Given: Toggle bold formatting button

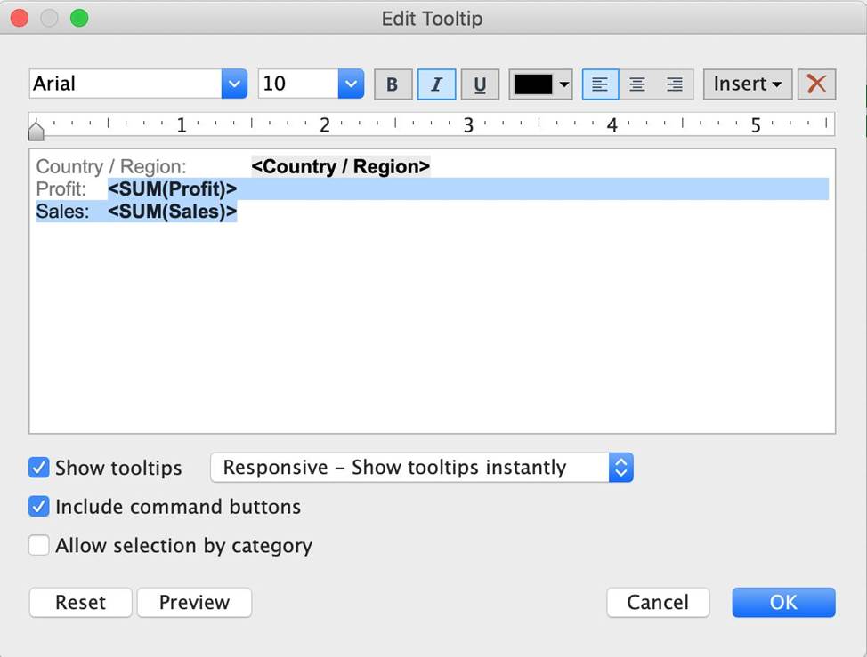Looking at the screenshot, I should 392,84.
